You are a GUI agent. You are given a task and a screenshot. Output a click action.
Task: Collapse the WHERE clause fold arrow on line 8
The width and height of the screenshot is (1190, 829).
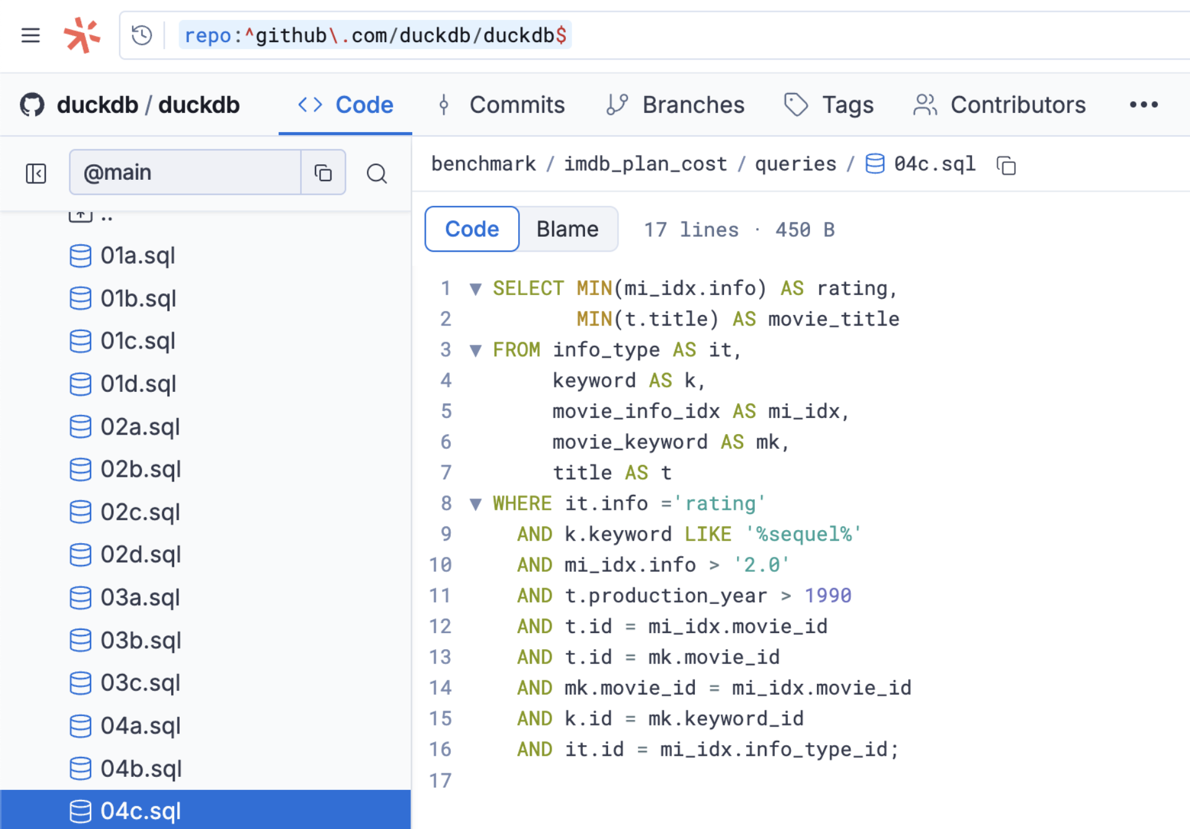476,503
